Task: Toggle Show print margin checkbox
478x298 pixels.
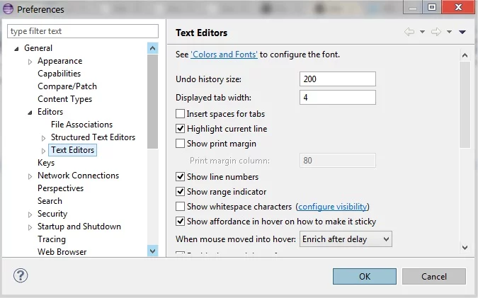Action: pos(180,144)
